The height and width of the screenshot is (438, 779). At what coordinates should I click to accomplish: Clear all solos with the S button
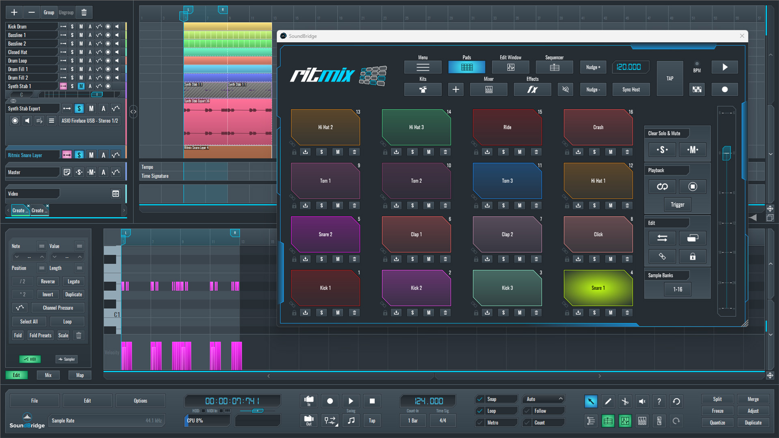pyautogui.click(x=662, y=150)
